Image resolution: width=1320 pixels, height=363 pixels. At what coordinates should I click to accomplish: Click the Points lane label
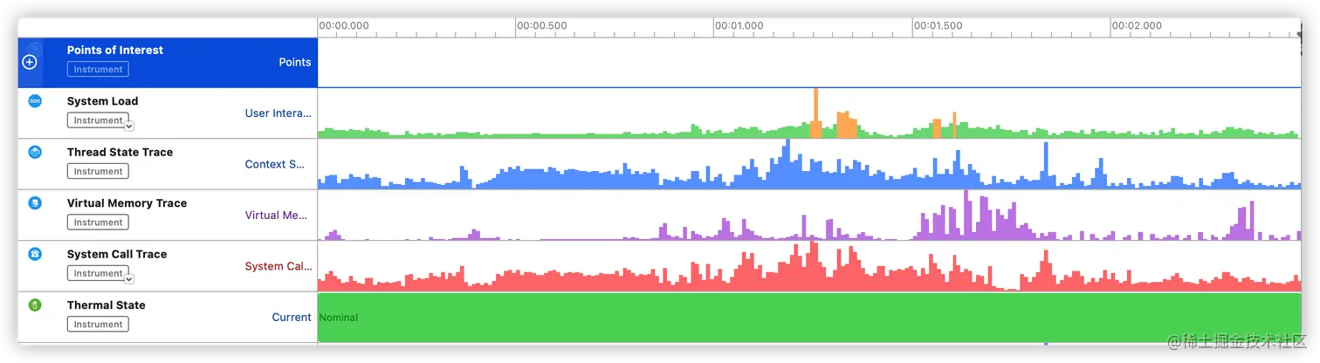[x=295, y=62]
